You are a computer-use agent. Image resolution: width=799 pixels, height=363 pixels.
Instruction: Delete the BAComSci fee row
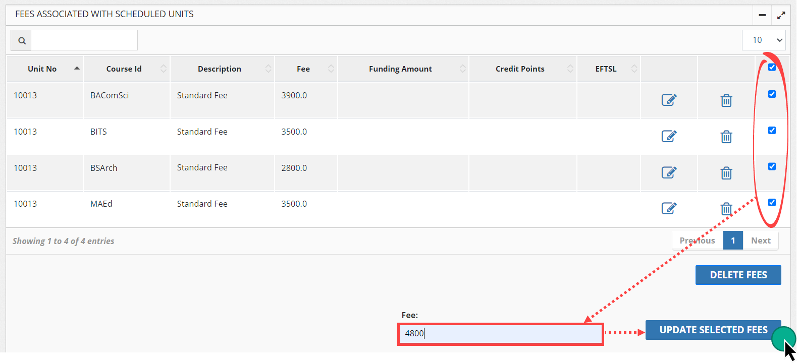tap(726, 100)
